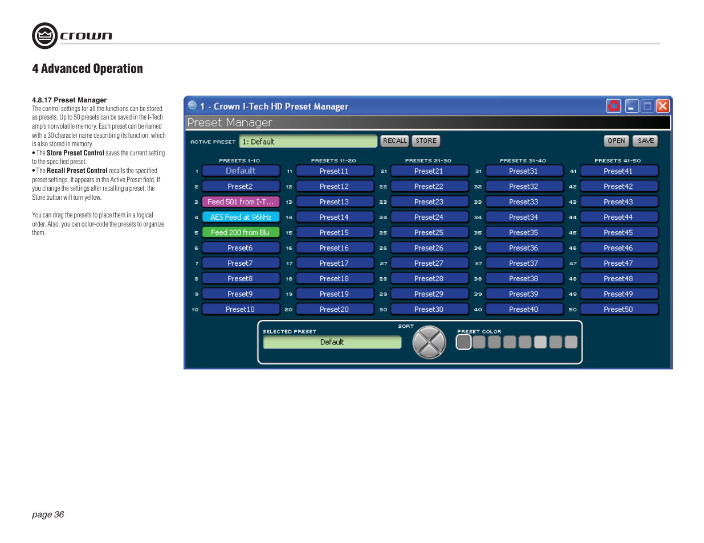
Task: Select Preset38 button
Action: click(524, 278)
